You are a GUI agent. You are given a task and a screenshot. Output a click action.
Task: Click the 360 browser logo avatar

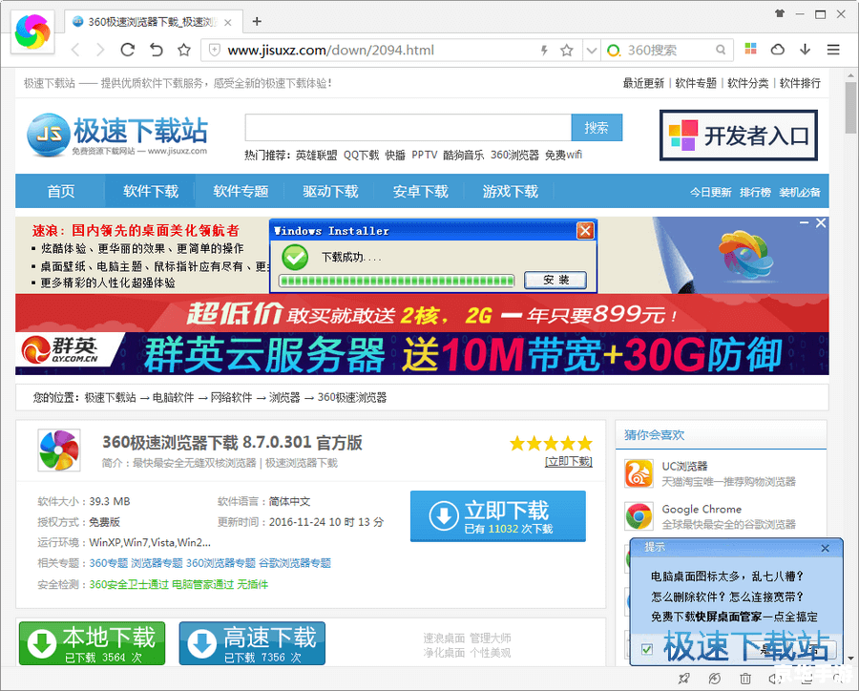[32, 31]
